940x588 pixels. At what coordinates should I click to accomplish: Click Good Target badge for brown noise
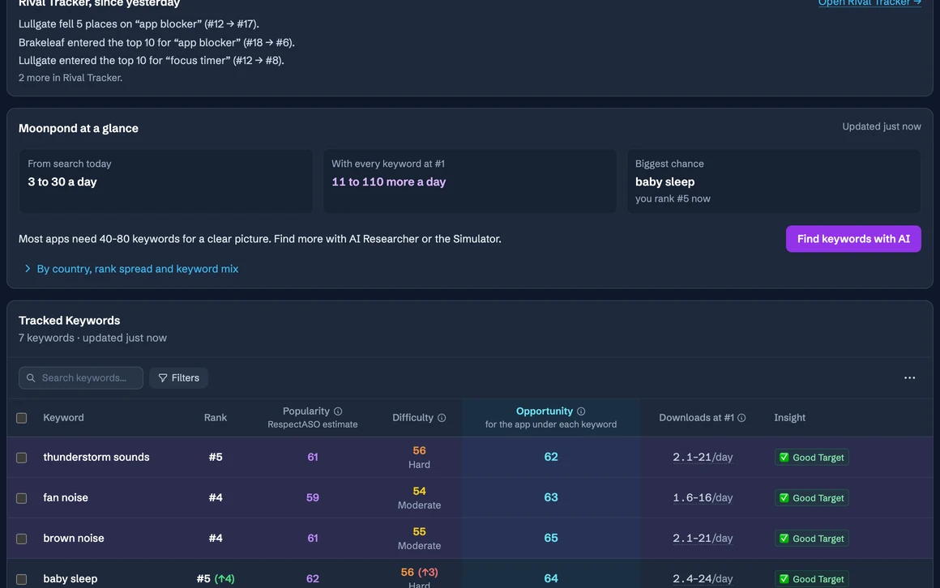811,539
